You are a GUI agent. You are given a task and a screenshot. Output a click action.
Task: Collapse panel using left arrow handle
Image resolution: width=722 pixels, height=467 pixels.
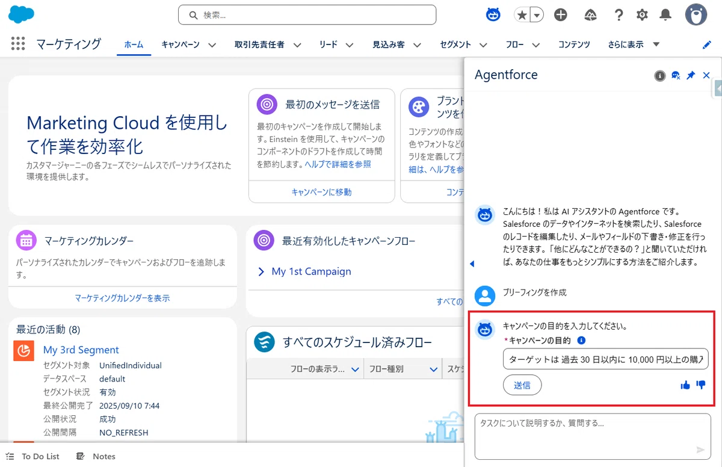tap(472, 264)
